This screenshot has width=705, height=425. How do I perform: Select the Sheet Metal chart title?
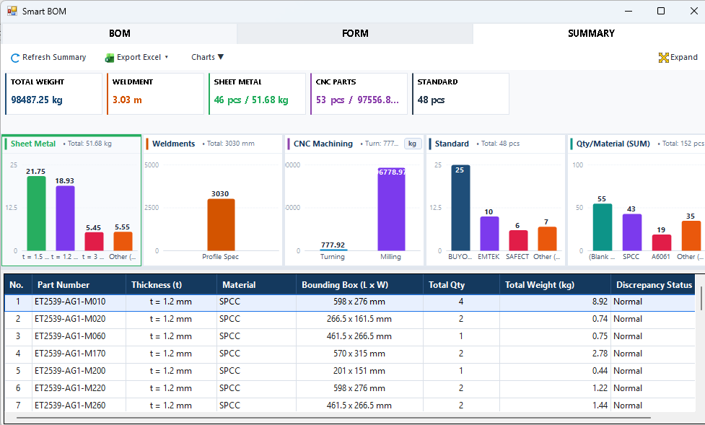pos(32,144)
